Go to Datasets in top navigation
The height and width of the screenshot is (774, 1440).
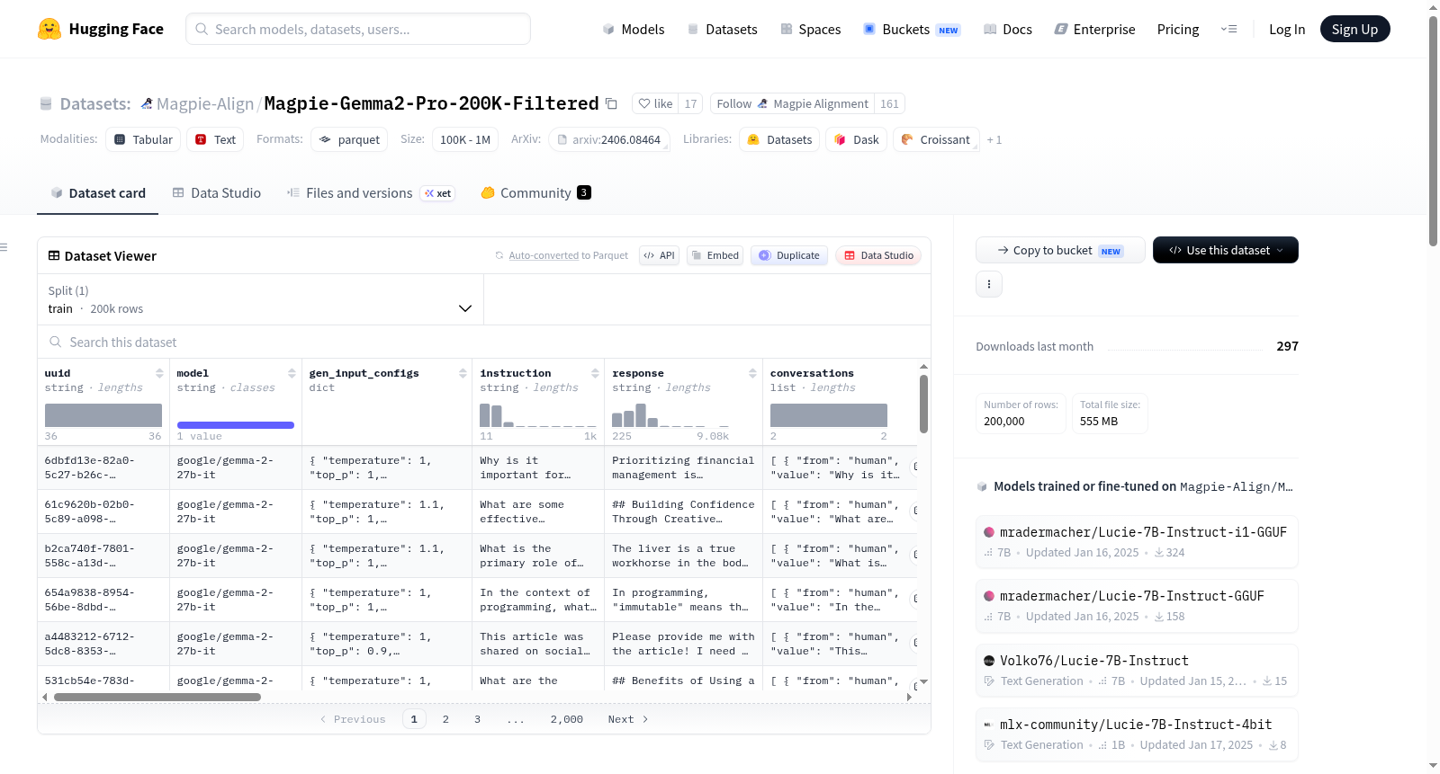pos(722,29)
